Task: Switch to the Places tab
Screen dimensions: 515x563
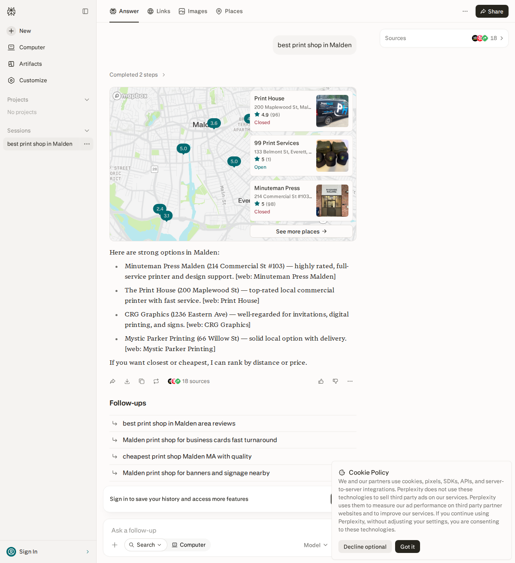Action: click(229, 11)
